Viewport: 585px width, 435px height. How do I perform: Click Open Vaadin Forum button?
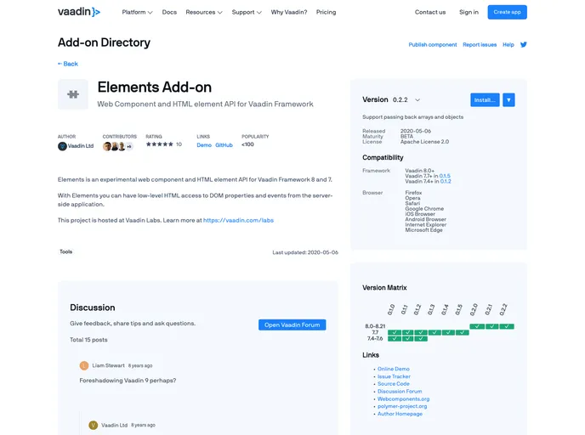[292, 325]
